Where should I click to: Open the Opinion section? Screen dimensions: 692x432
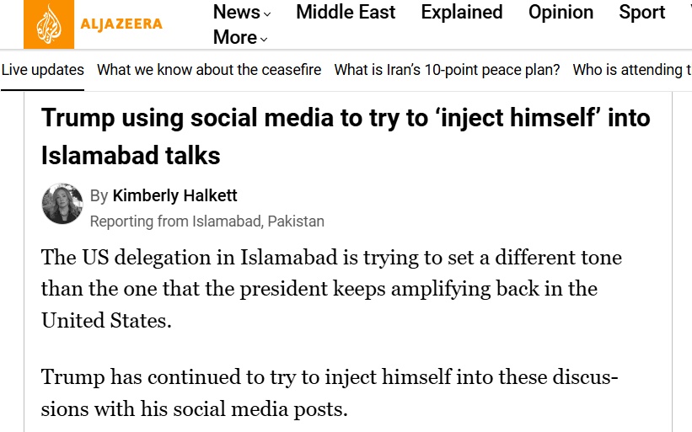pos(561,13)
